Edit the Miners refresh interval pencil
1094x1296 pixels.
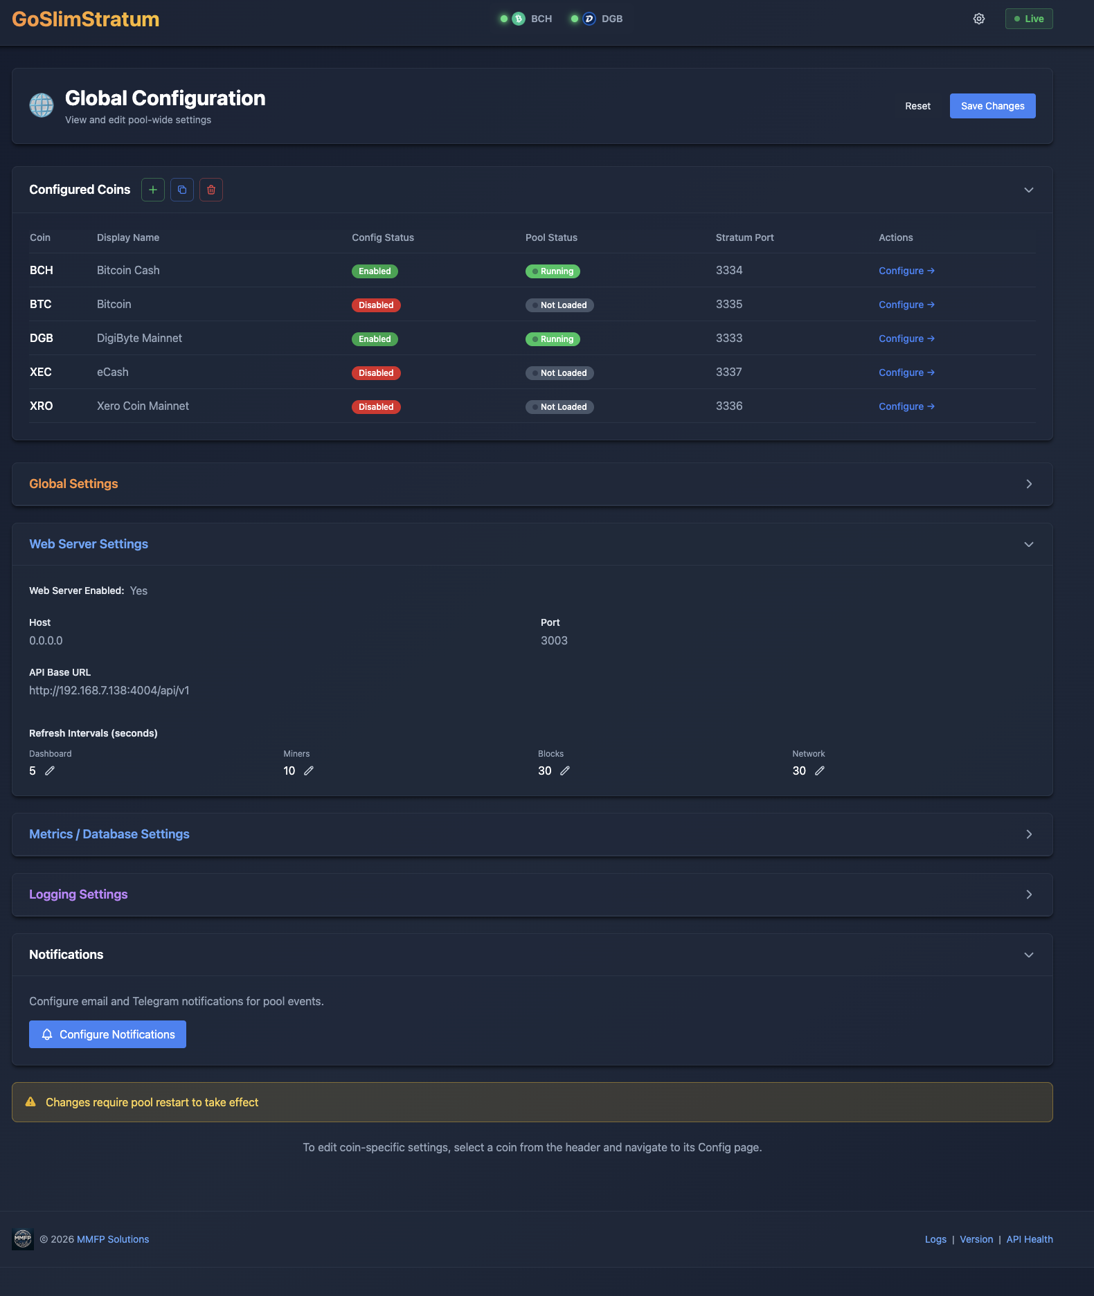[309, 771]
